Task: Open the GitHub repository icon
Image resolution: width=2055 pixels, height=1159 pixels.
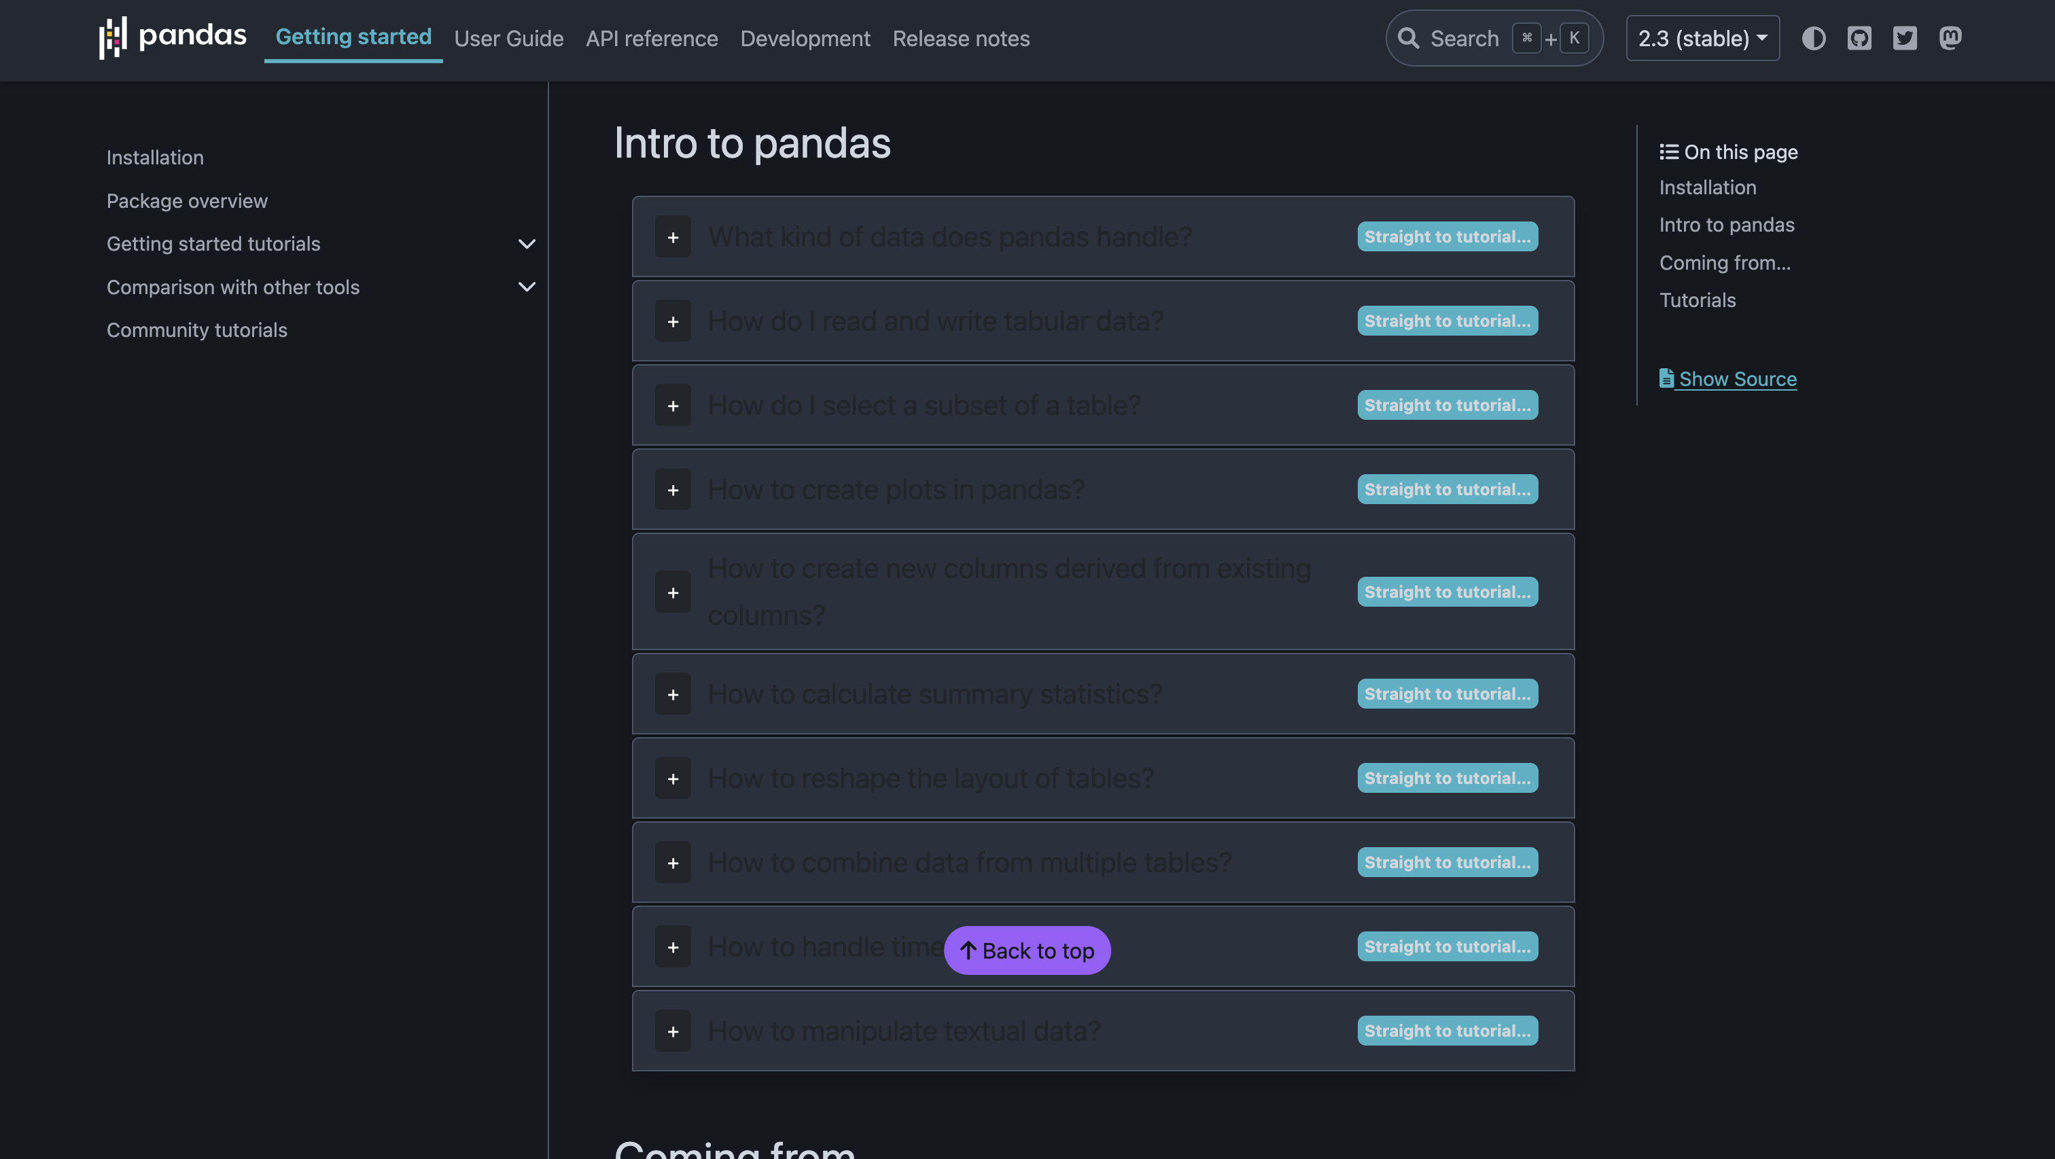Action: 1859,38
